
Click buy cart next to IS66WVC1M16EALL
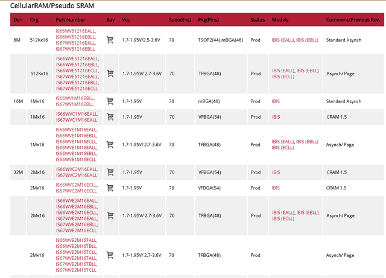coord(110,117)
